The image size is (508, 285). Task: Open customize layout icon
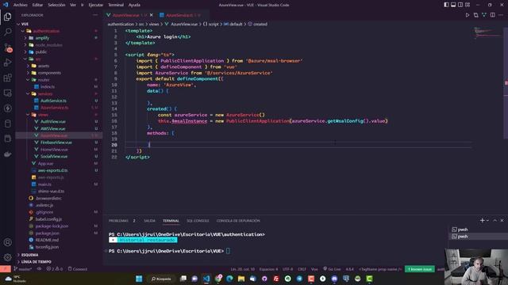468,5
